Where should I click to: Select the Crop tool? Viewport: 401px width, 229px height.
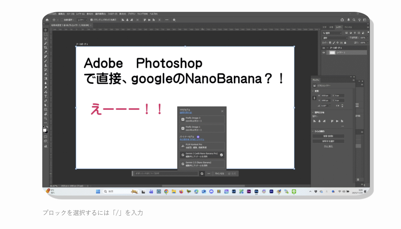click(x=45, y=47)
